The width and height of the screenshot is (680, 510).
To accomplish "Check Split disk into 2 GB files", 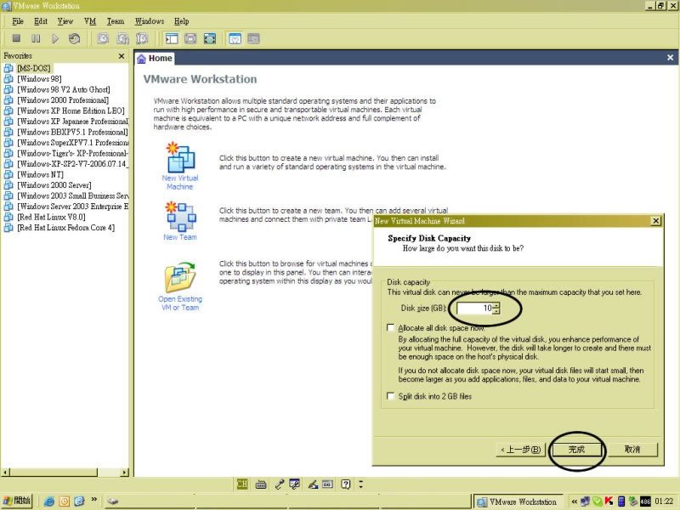I will click(x=391, y=397).
